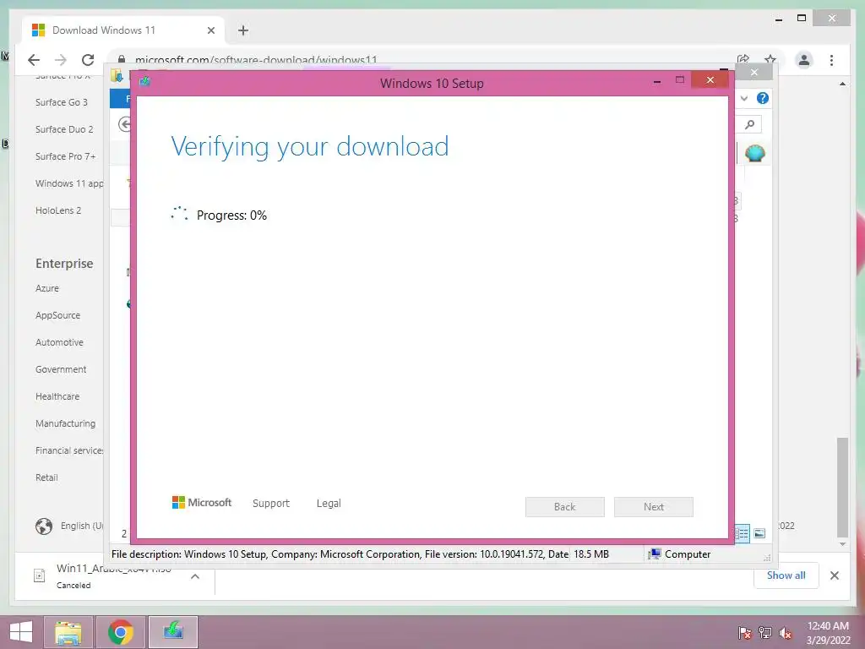Open Surface Pro 7+ link
The width and height of the screenshot is (865, 649).
65,156
